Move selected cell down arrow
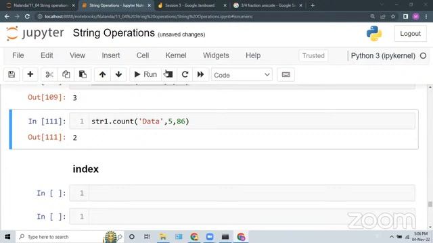 [x=119, y=74]
